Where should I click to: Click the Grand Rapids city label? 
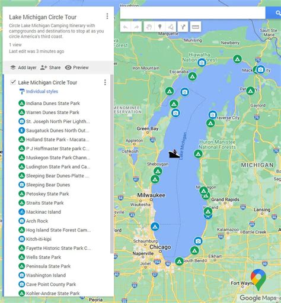(225, 199)
